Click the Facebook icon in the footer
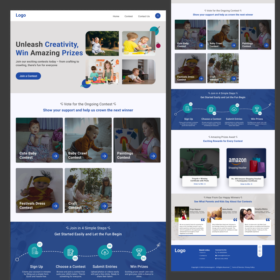 point(260,255)
